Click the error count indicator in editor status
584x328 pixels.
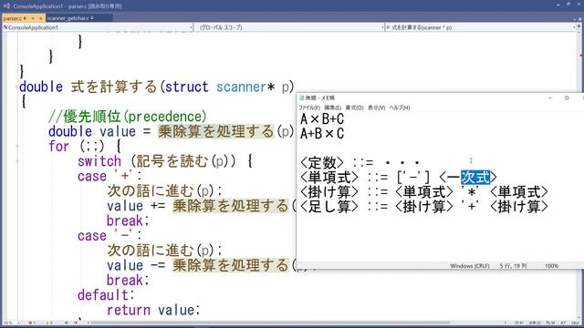32,323
